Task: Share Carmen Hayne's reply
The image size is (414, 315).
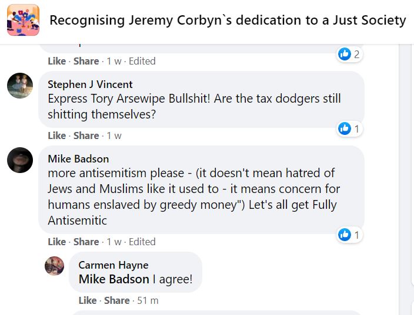Action: click(x=116, y=300)
